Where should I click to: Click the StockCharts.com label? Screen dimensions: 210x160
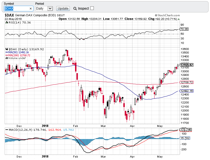168,15
